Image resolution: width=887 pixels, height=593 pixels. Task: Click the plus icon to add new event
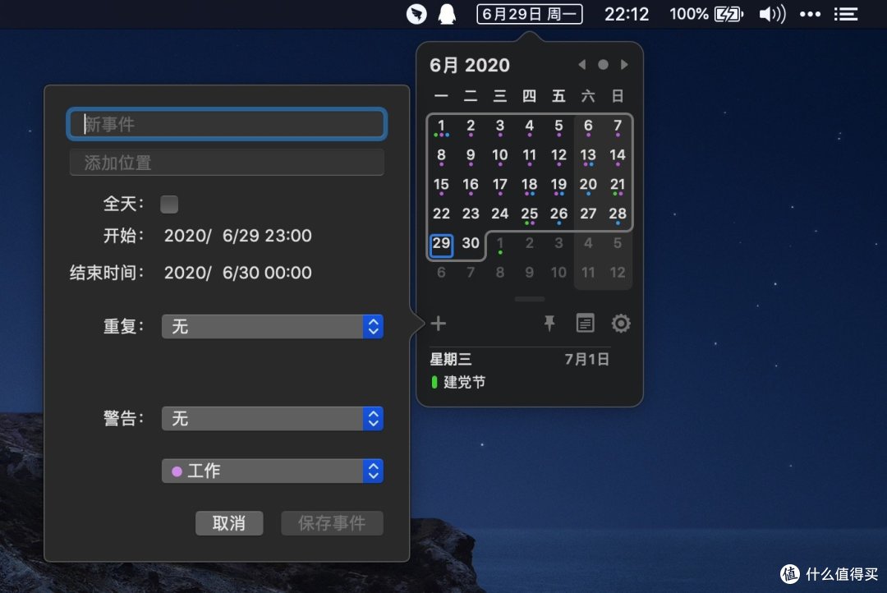click(x=438, y=323)
